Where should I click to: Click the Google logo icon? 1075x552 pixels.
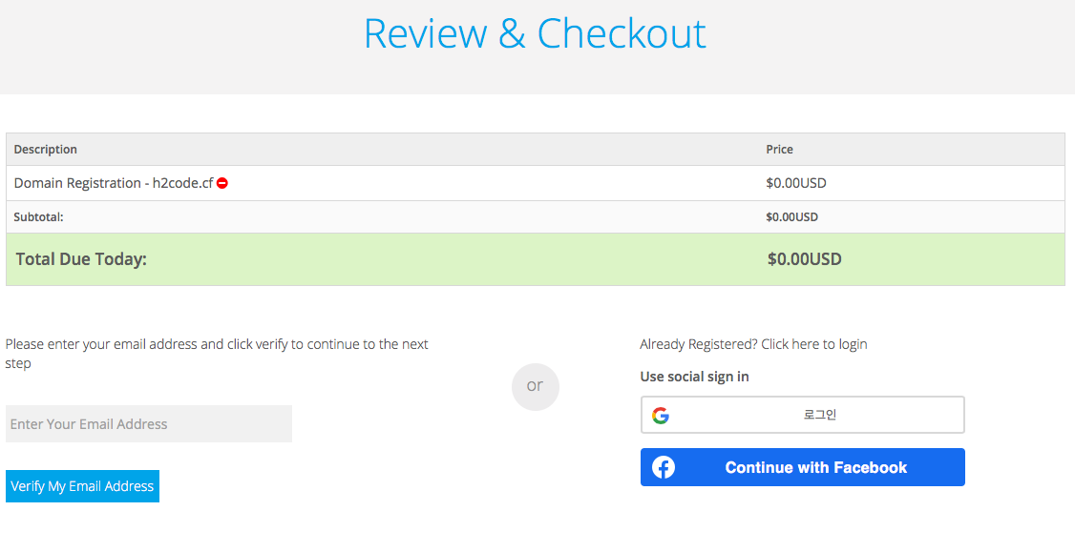[x=661, y=416]
